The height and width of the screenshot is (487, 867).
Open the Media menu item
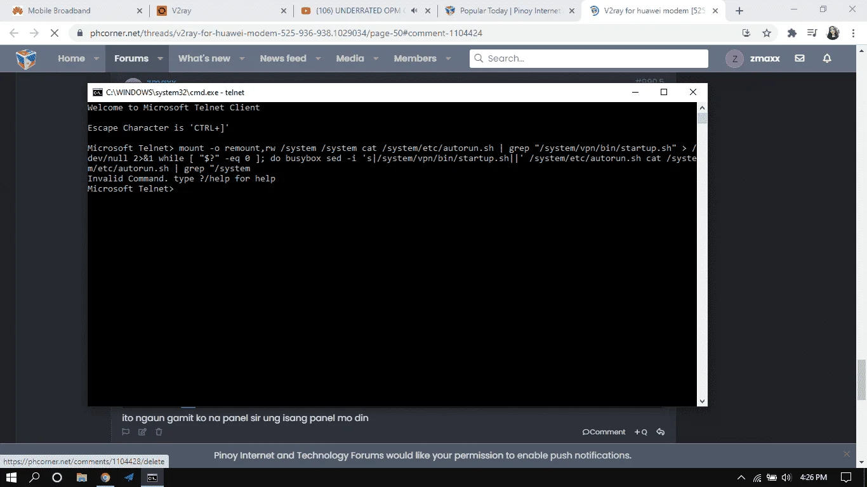350,58
